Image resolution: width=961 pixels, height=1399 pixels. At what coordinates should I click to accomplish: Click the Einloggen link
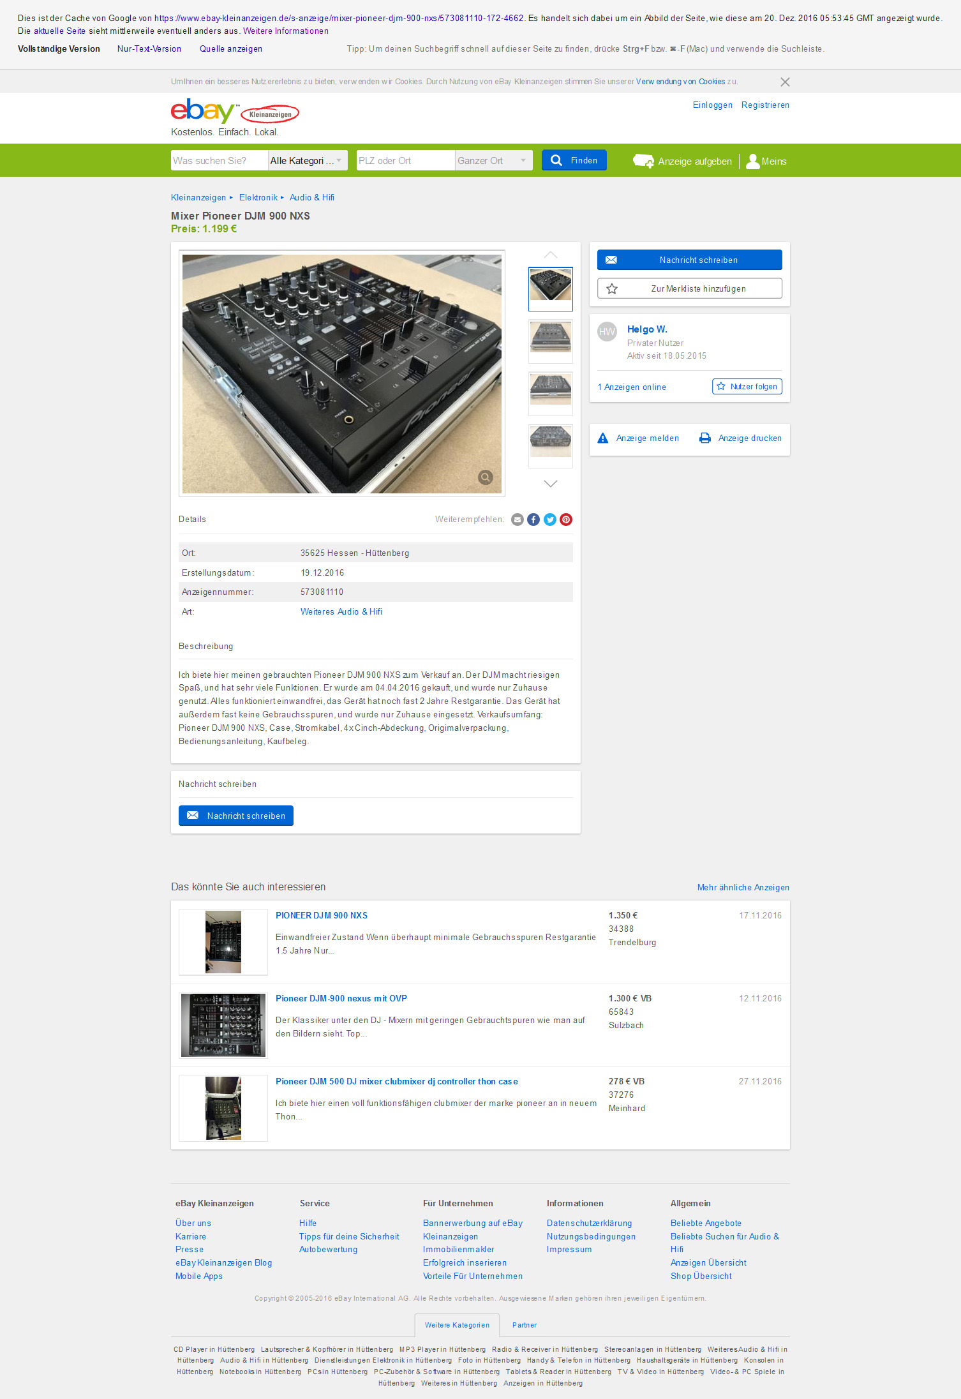pyautogui.click(x=713, y=105)
